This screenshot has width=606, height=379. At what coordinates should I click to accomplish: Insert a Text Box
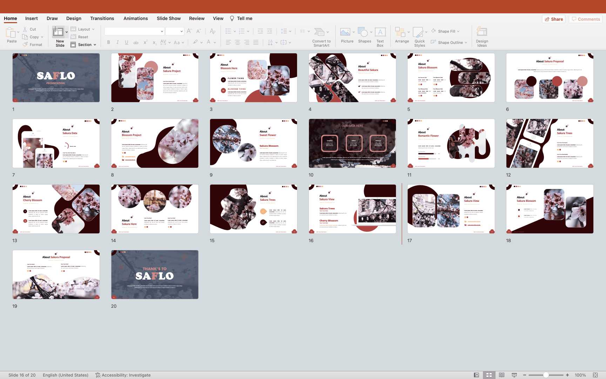[x=380, y=33]
